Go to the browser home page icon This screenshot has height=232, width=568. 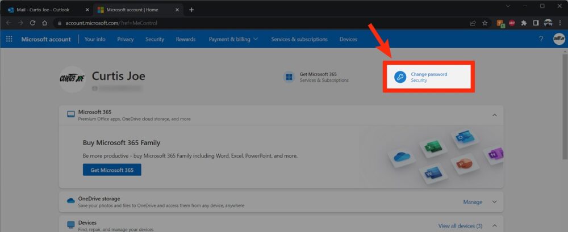click(44, 23)
